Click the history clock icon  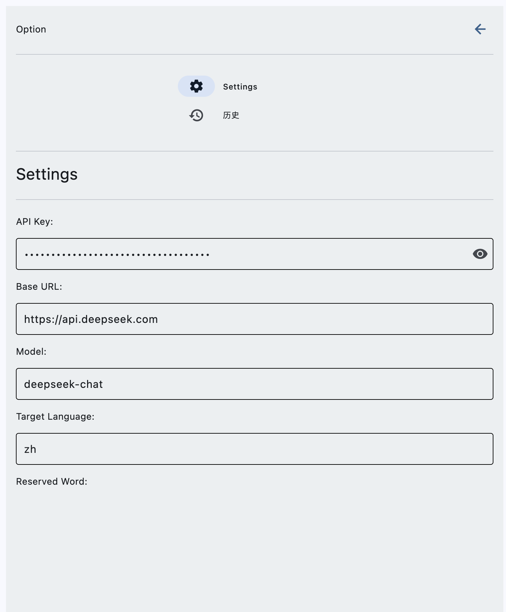[x=196, y=115]
